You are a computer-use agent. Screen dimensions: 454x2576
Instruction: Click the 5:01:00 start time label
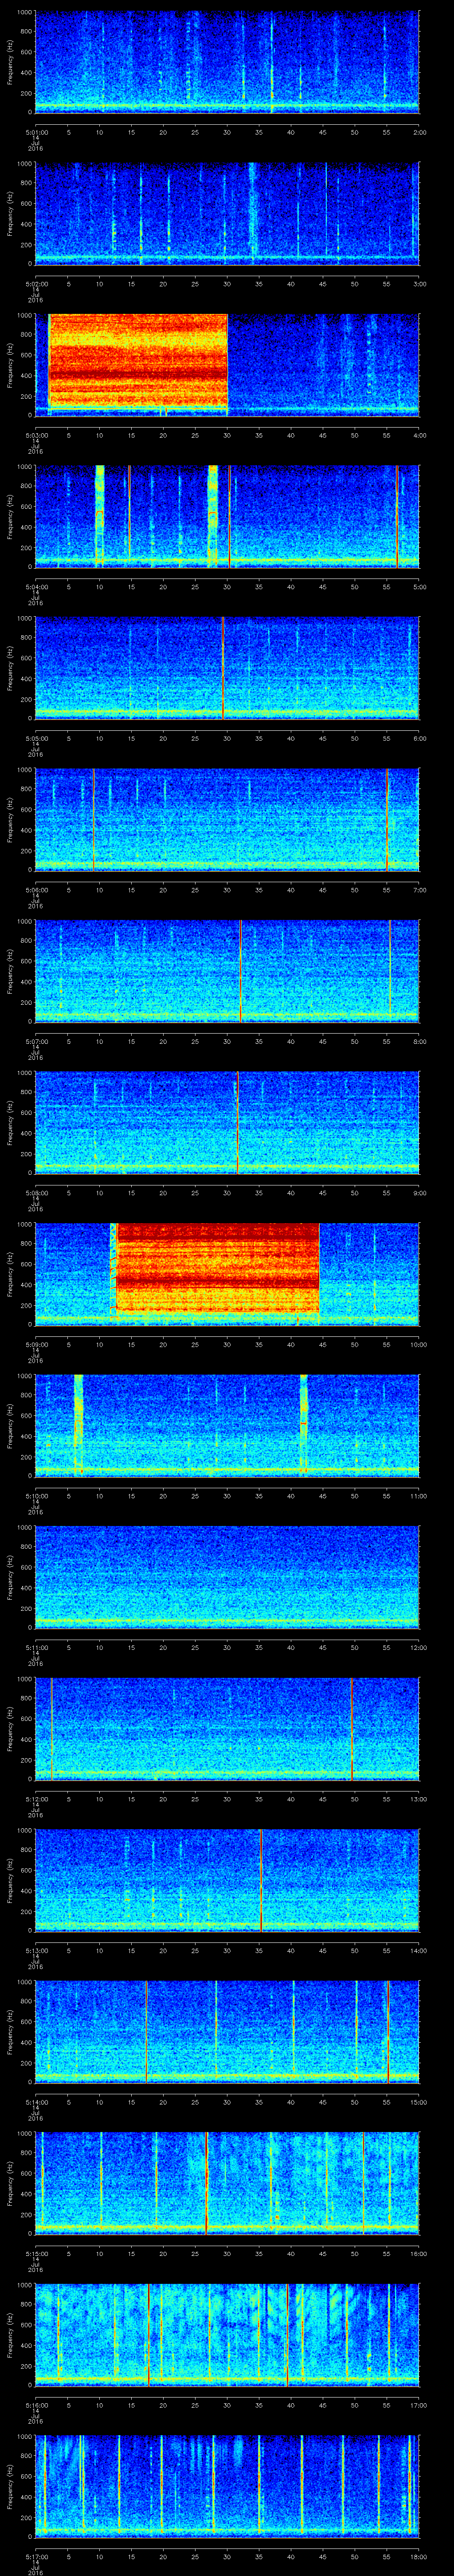coord(36,132)
